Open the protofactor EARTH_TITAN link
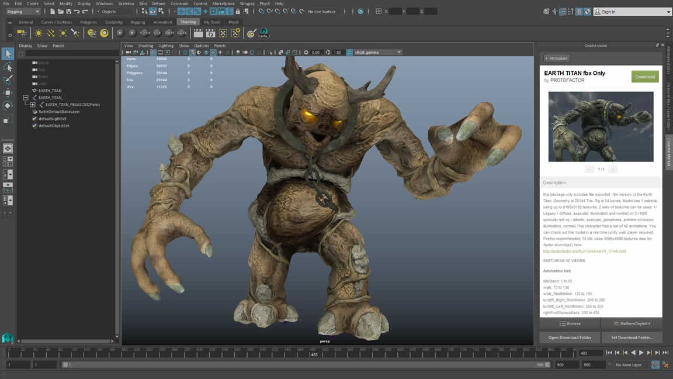The height and width of the screenshot is (379, 673). pos(584,251)
